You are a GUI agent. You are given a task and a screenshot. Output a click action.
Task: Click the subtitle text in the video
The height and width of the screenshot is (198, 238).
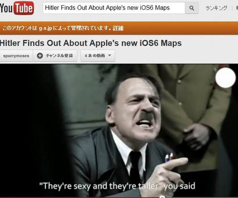point(117,186)
